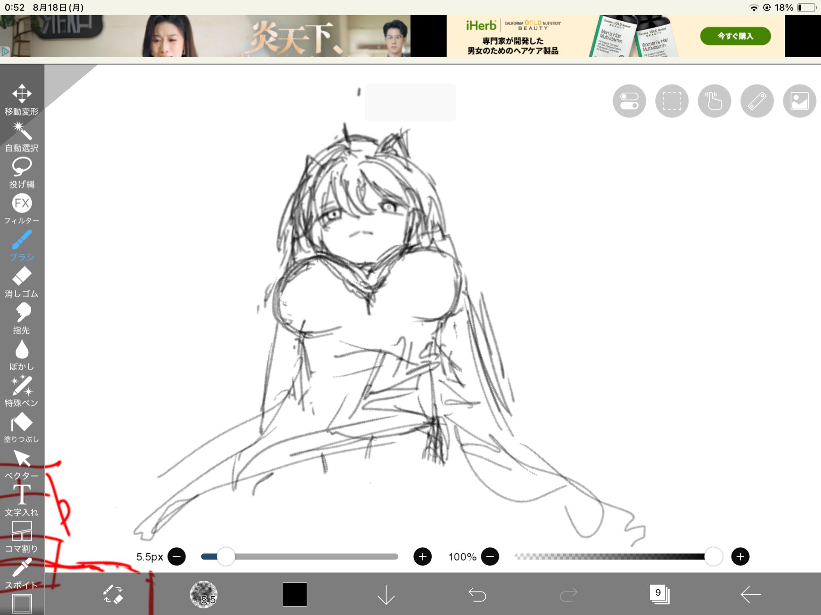The height and width of the screenshot is (615, 821).
Task: Open the canvas view menu button
Action: (x=799, y=101)
